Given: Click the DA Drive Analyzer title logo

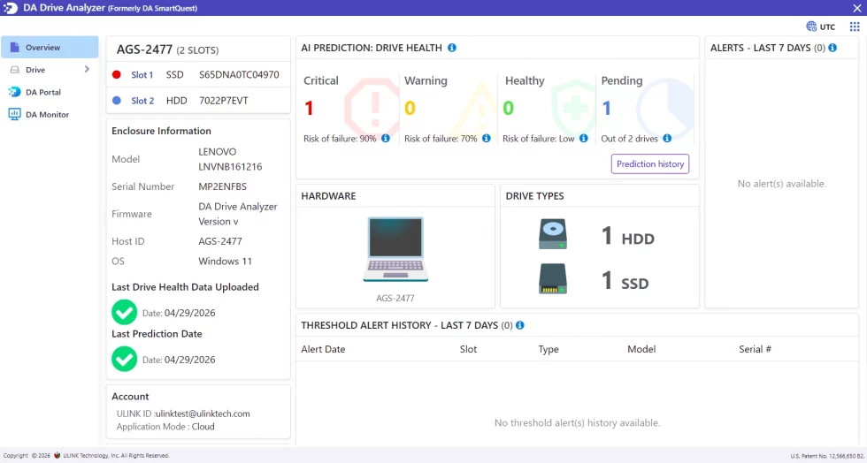Looking at the screenshot, I should (11, 8).
